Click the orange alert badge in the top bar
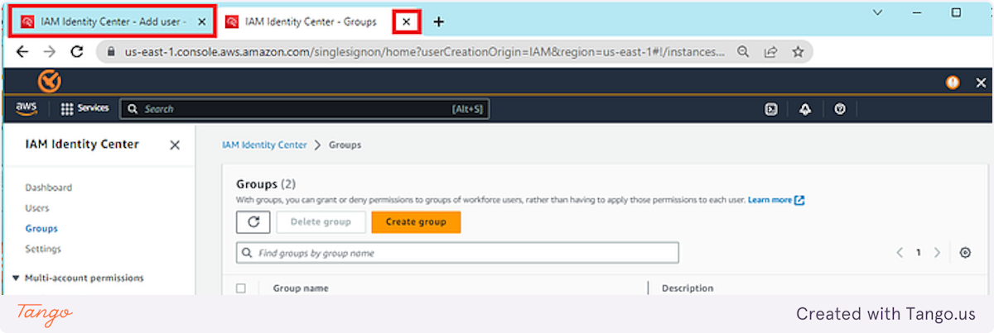Screen dimensions: 994x333 [x=953, y=83]
